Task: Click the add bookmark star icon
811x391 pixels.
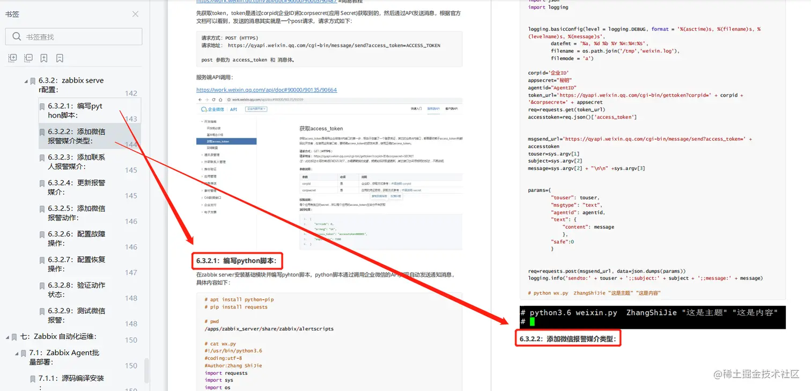Action: point(44,58)
